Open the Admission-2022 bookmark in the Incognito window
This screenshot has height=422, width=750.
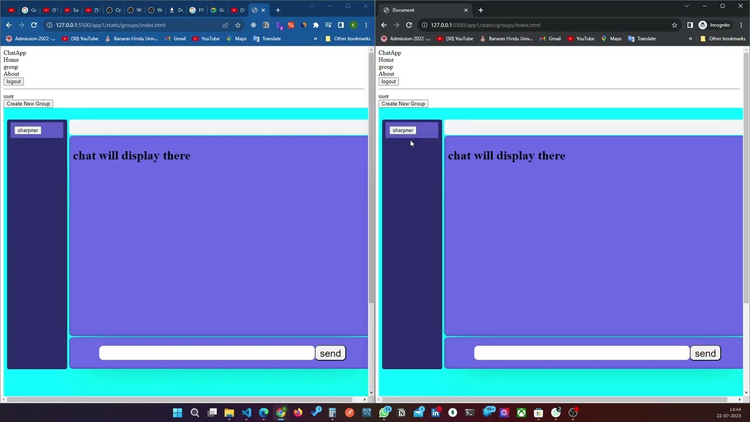[405, 39]
